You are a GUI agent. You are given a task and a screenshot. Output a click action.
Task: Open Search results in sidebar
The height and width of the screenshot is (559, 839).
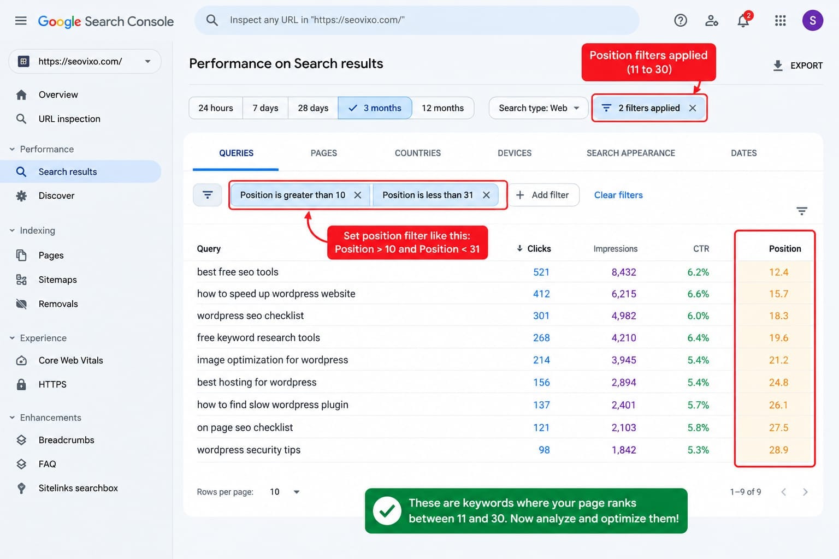(x=81, y=171)
